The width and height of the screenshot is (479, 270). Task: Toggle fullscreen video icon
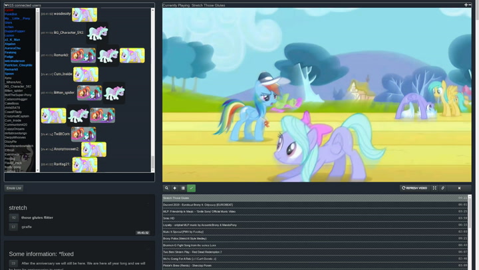click(434, 188)
